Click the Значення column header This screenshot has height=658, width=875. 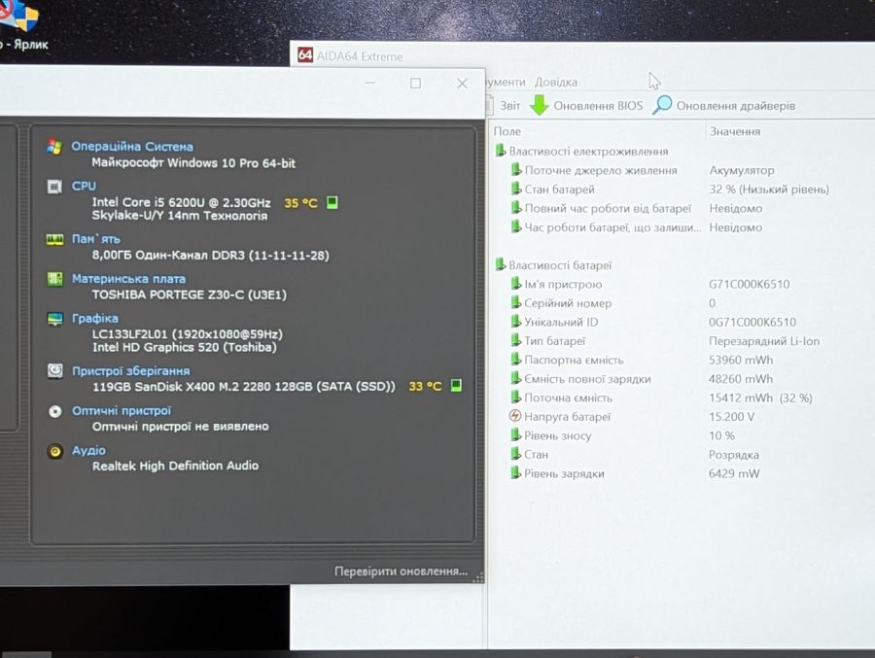(x=734, y=131)
